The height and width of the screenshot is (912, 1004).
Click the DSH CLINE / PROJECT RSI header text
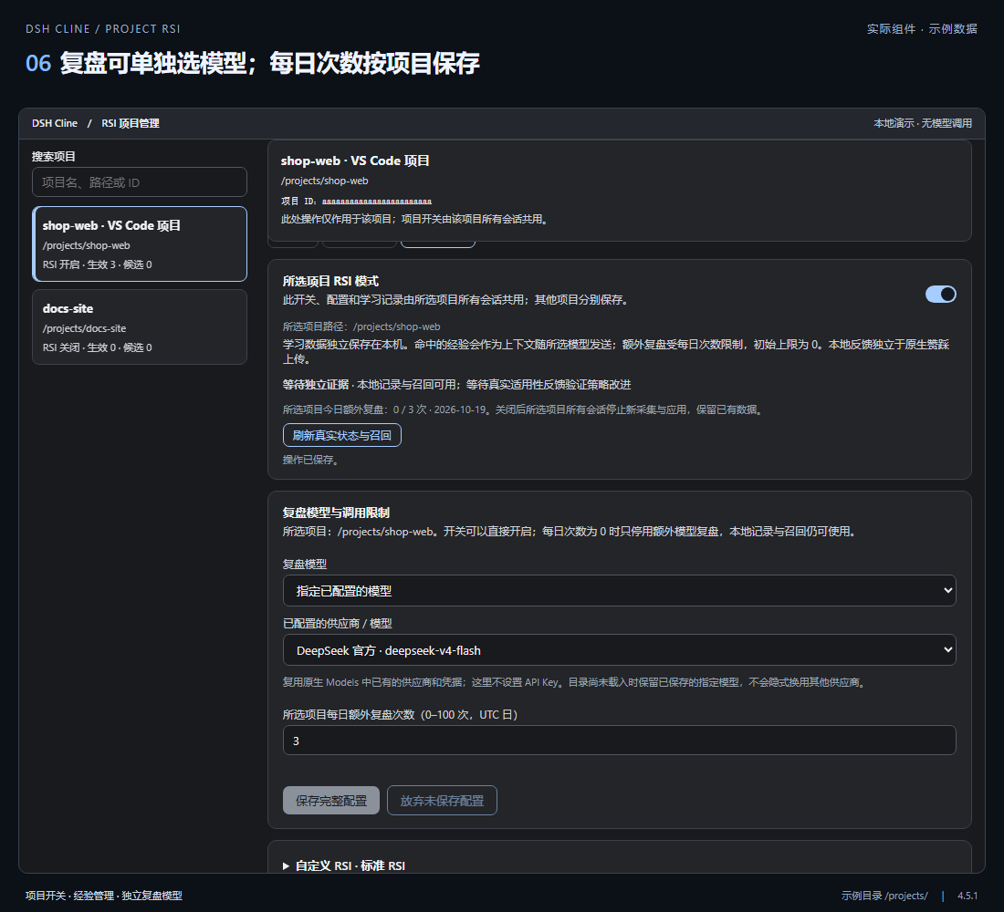click(x=103, y=29)
